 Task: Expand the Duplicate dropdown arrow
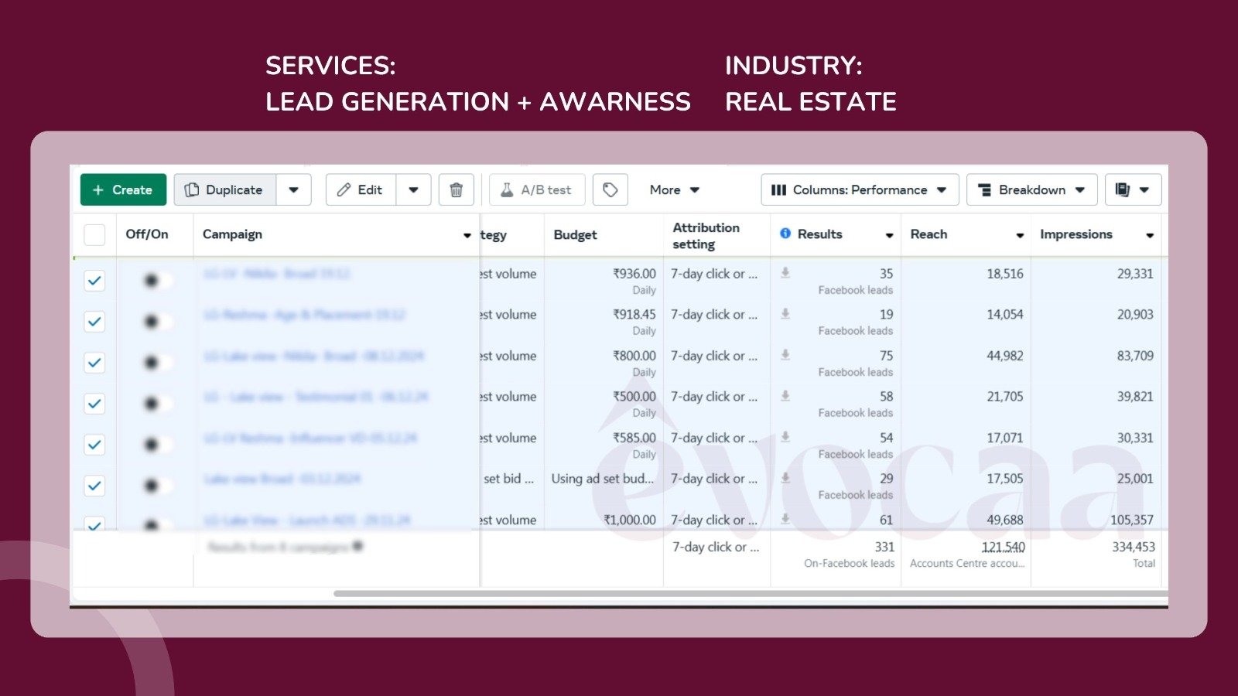tap(293, 190)
